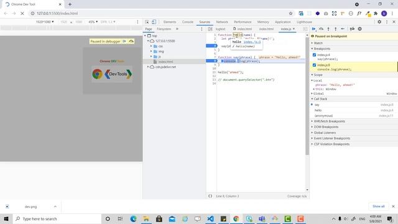
Task: Open Sources navigator more options menu
Action: pos(201,29)
